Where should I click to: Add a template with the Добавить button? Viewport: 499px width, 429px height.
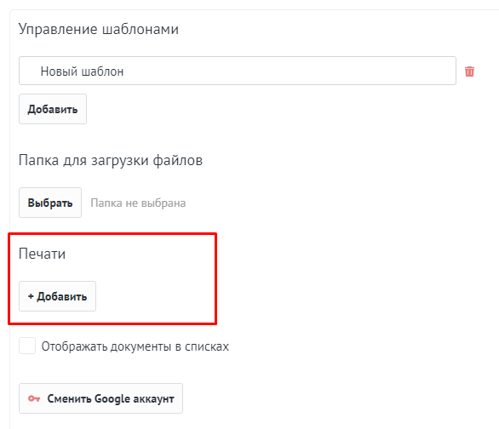[x=53, y=109]
